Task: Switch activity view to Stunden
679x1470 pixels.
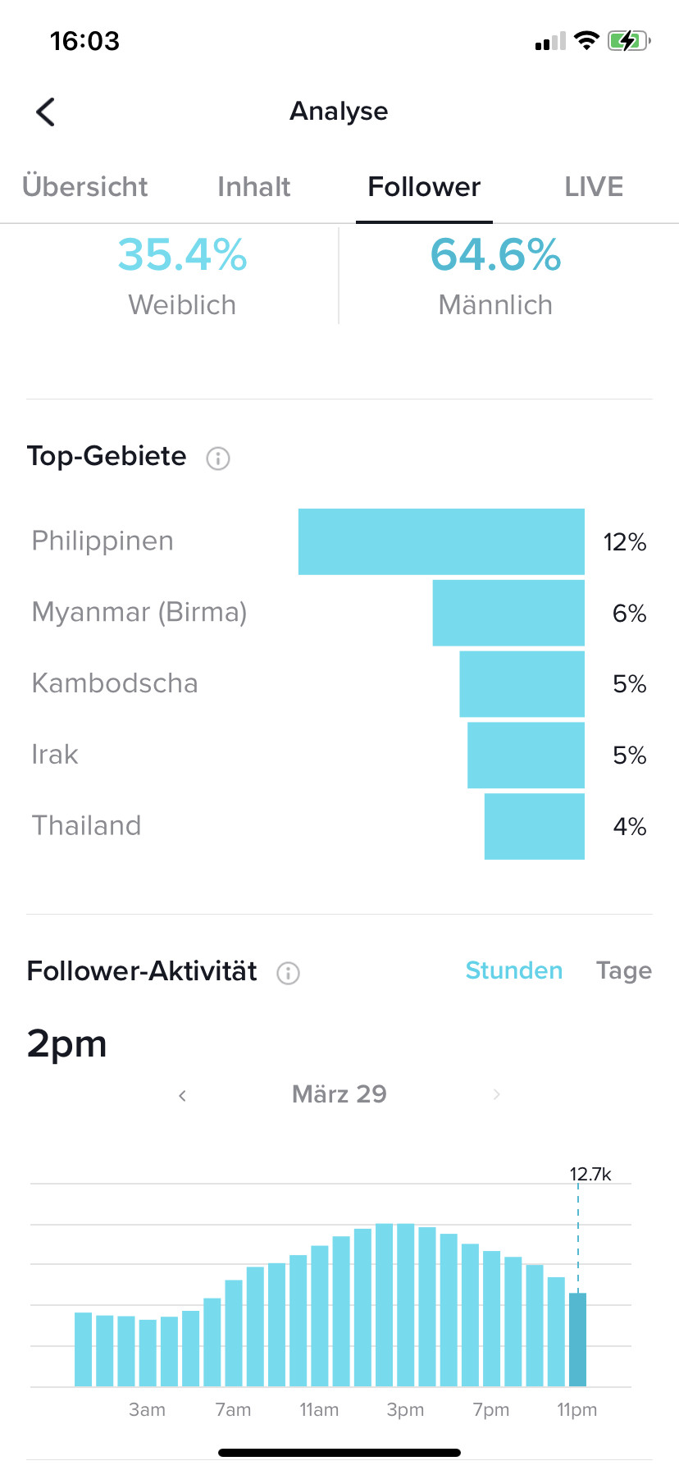Action: 514,970
